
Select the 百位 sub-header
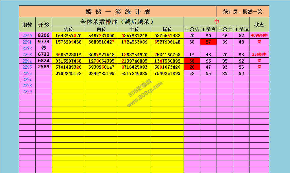[x=101, y=29]
